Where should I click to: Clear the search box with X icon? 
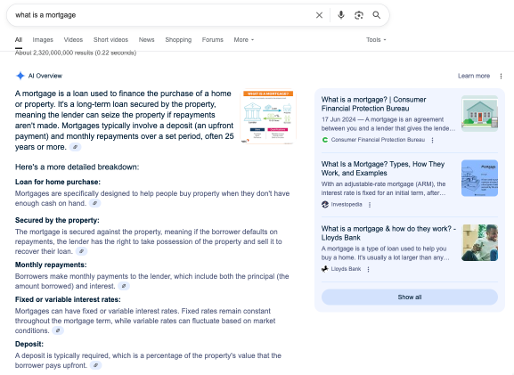(319, 15)
